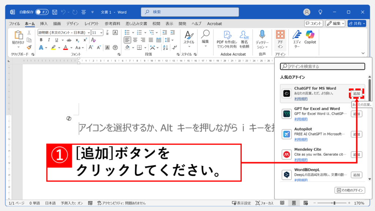Open the font name dropdown

pos(89,33)
